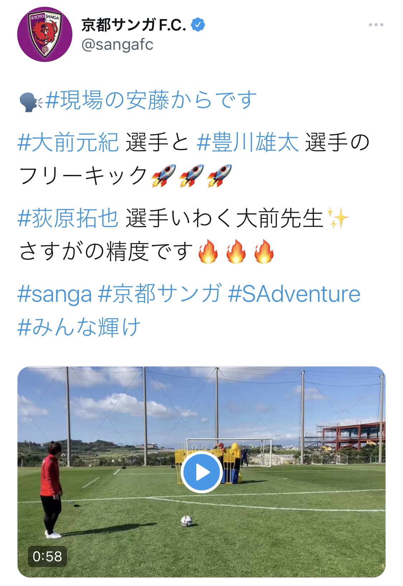Image resolution: width=403 pixels, height=586 pixels.
Task: Open hashtag #現場の安藤からです
Action: [x=151, y=100]
